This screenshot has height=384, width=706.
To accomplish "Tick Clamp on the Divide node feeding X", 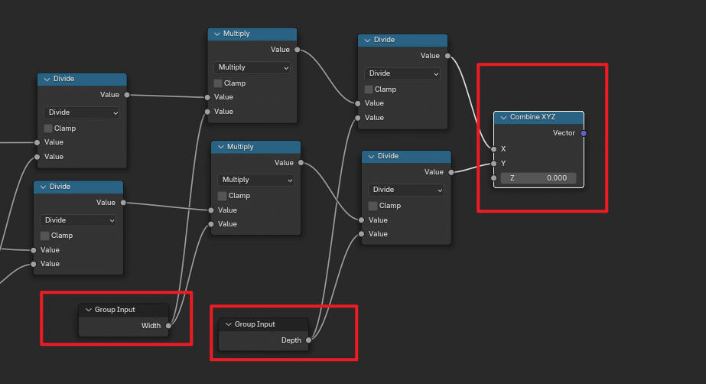I will (x=369, y=89).
